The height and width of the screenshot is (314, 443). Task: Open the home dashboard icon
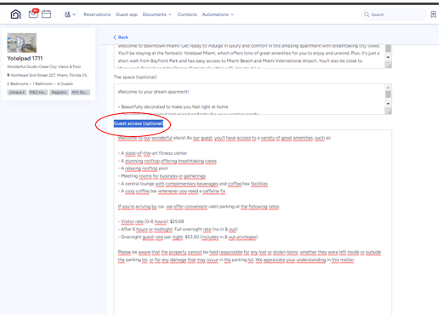pyautogui.click(x=15, y=14)
